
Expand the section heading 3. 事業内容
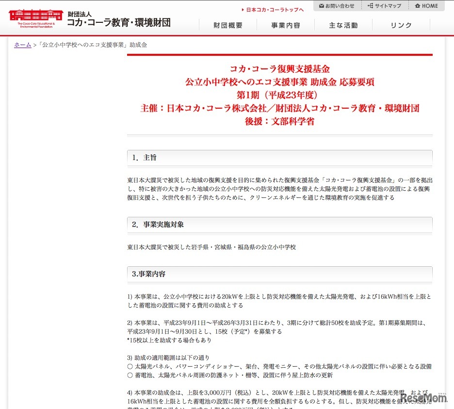tap(148, 274)
